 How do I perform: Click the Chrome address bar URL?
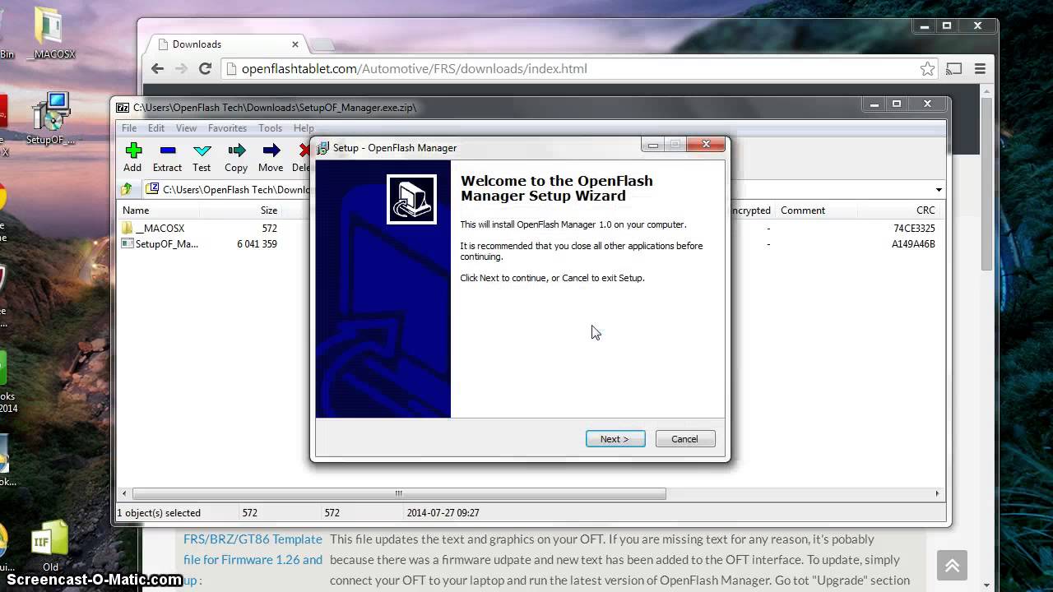pyautogui.click(x=414, y=69)
